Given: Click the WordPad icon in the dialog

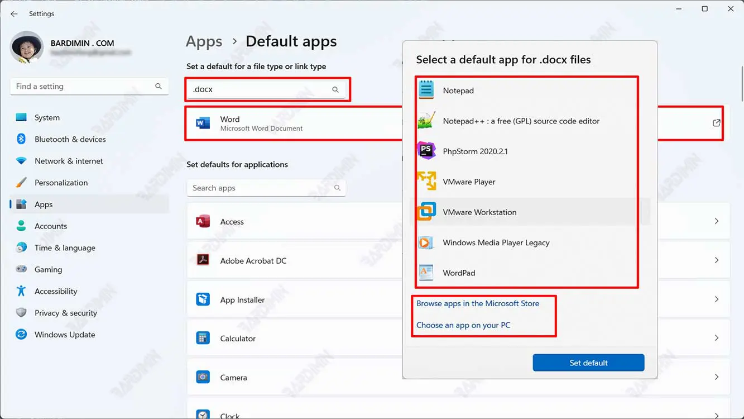Looking at the screenshot, I should tap(426, 273).
